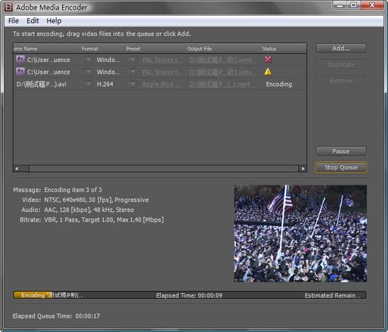Viewport: 388px width, 332px height.
Task: Click the Elapsed Queue Time 00:00:17 text
Action: click(x=56, y=316)
